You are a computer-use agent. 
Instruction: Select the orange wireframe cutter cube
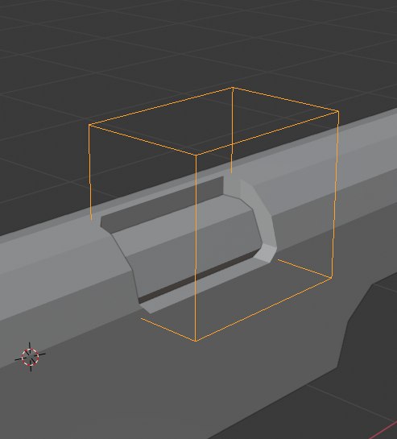(x=213, y=214)
